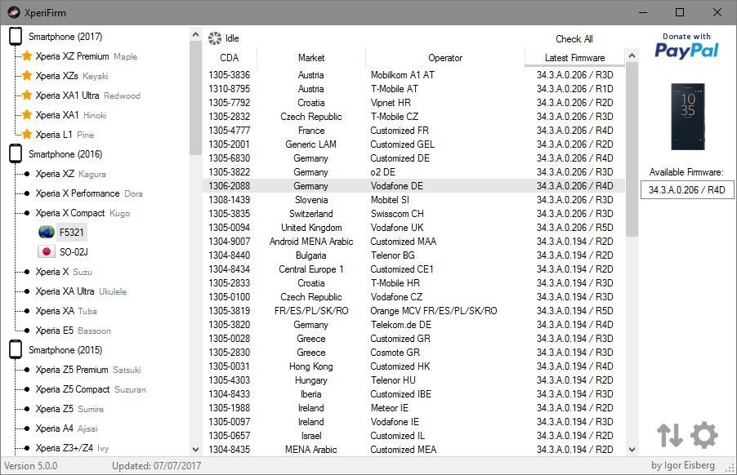This screenshot has height=475, width=737.
Task: Click the star icon beside Xperia XZ Premium
Action: (x=27, y=55)
